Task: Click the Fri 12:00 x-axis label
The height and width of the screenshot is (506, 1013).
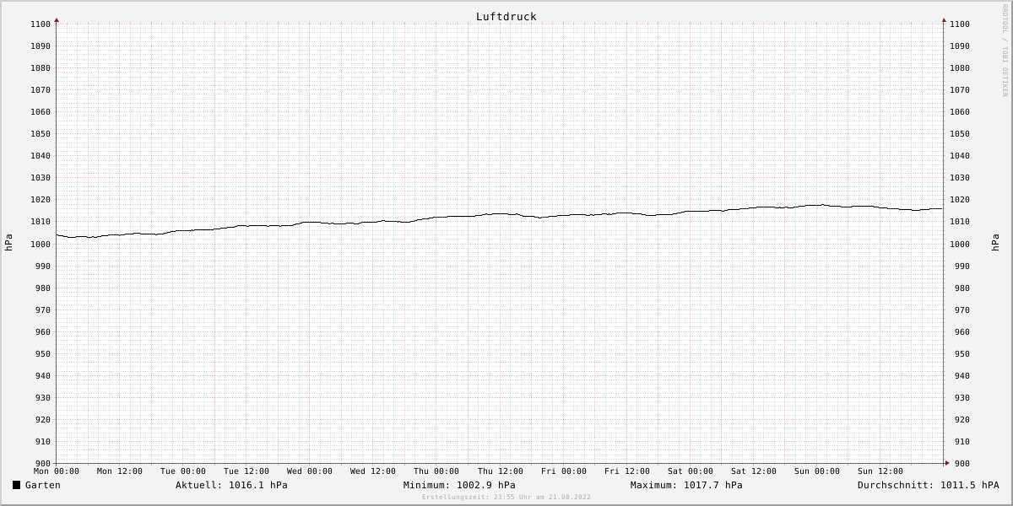Action: tap(627, 471)
